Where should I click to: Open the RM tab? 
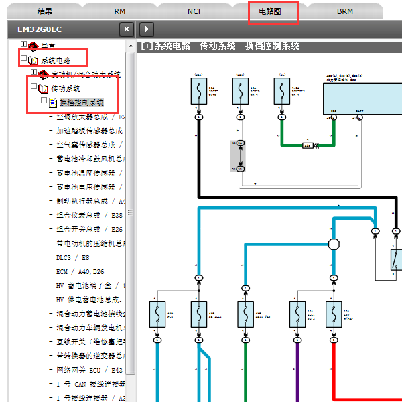pos(120,11)
